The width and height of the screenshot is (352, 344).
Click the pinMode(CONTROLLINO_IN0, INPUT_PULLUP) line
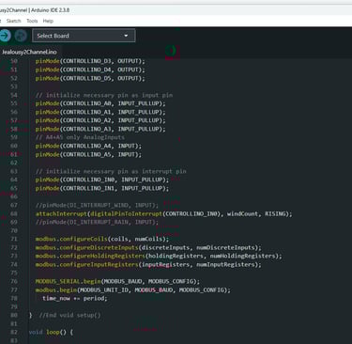click(x=102, y=180)
